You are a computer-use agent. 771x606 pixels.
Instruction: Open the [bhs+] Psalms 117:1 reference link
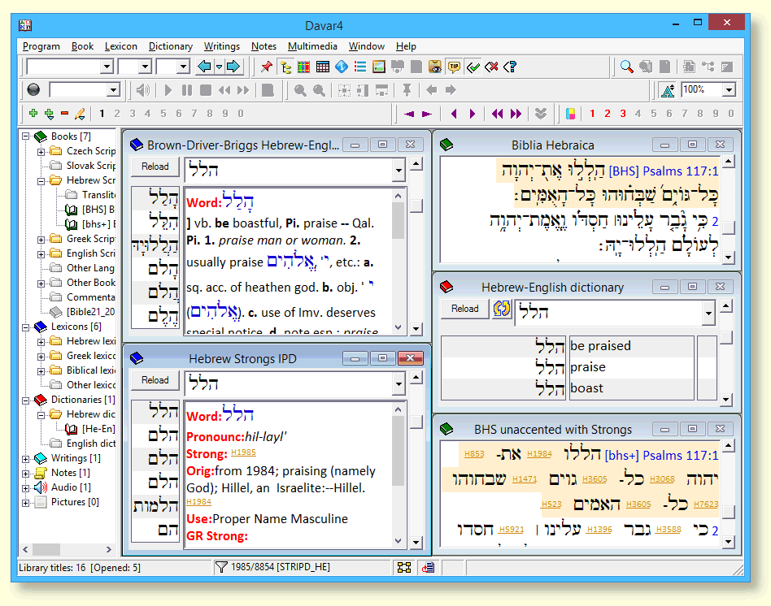[x=662, y=455]
